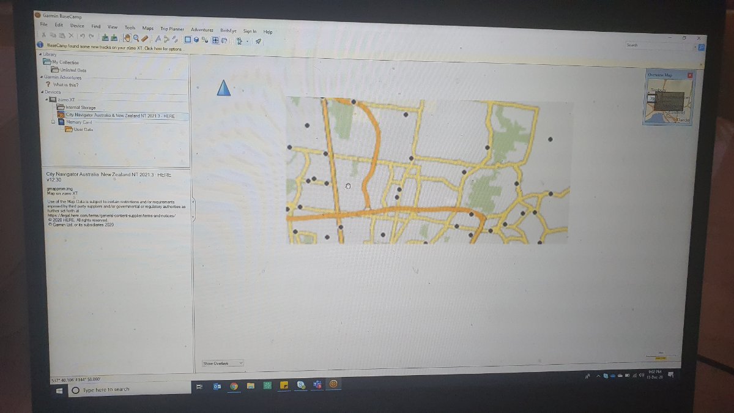This screenshot has height=413, width=734.
Task: Open File Explorer from the taskbar
Action: click(x=251, y=386)
